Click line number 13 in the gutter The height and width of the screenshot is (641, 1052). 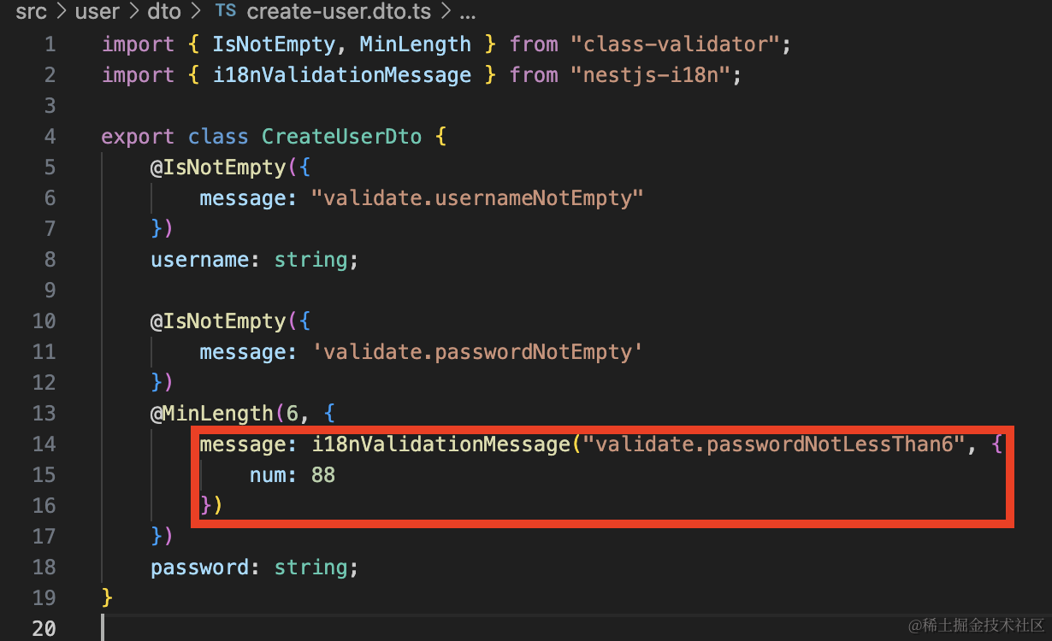[44, 414]
